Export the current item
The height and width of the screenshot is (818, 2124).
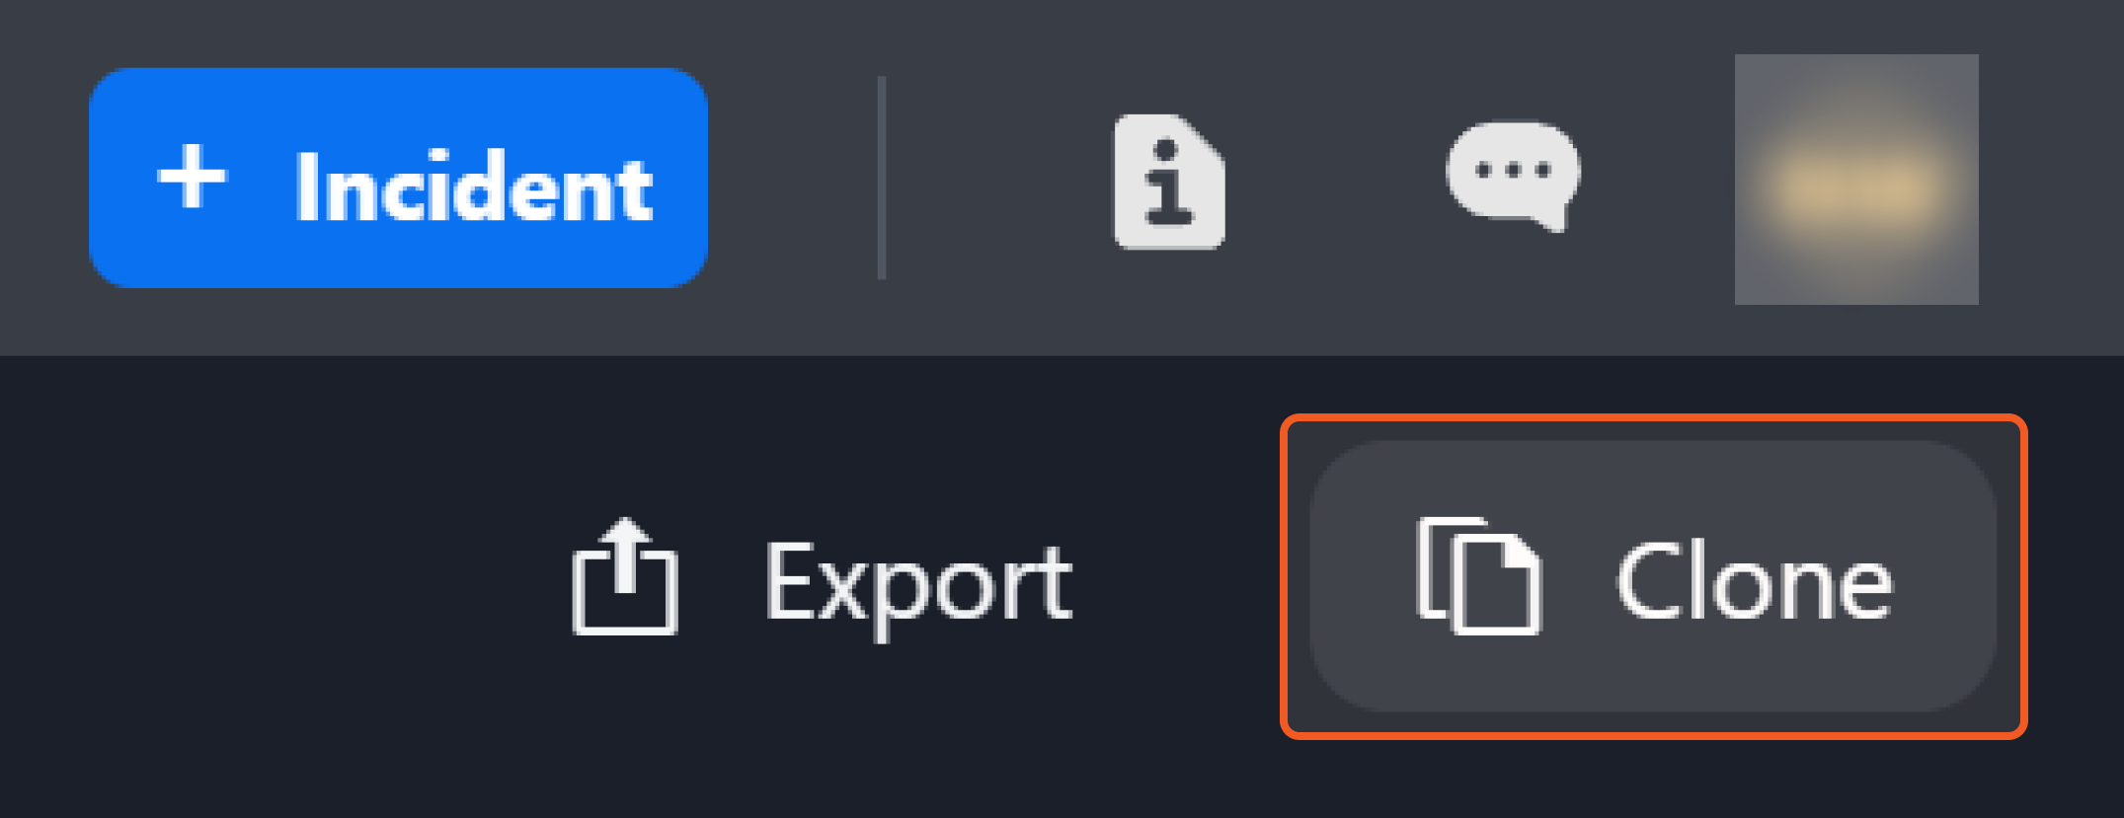[x=823, y=579]
